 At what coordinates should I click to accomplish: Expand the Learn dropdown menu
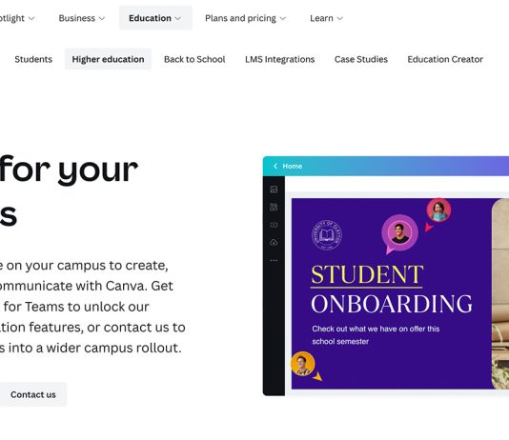(x=326, y=18)
